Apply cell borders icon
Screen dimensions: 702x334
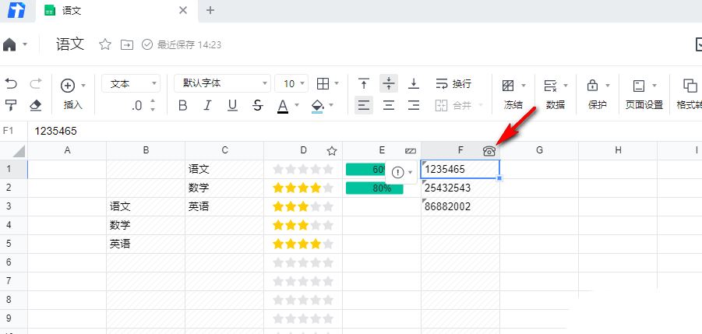click(x=323, y=83)
